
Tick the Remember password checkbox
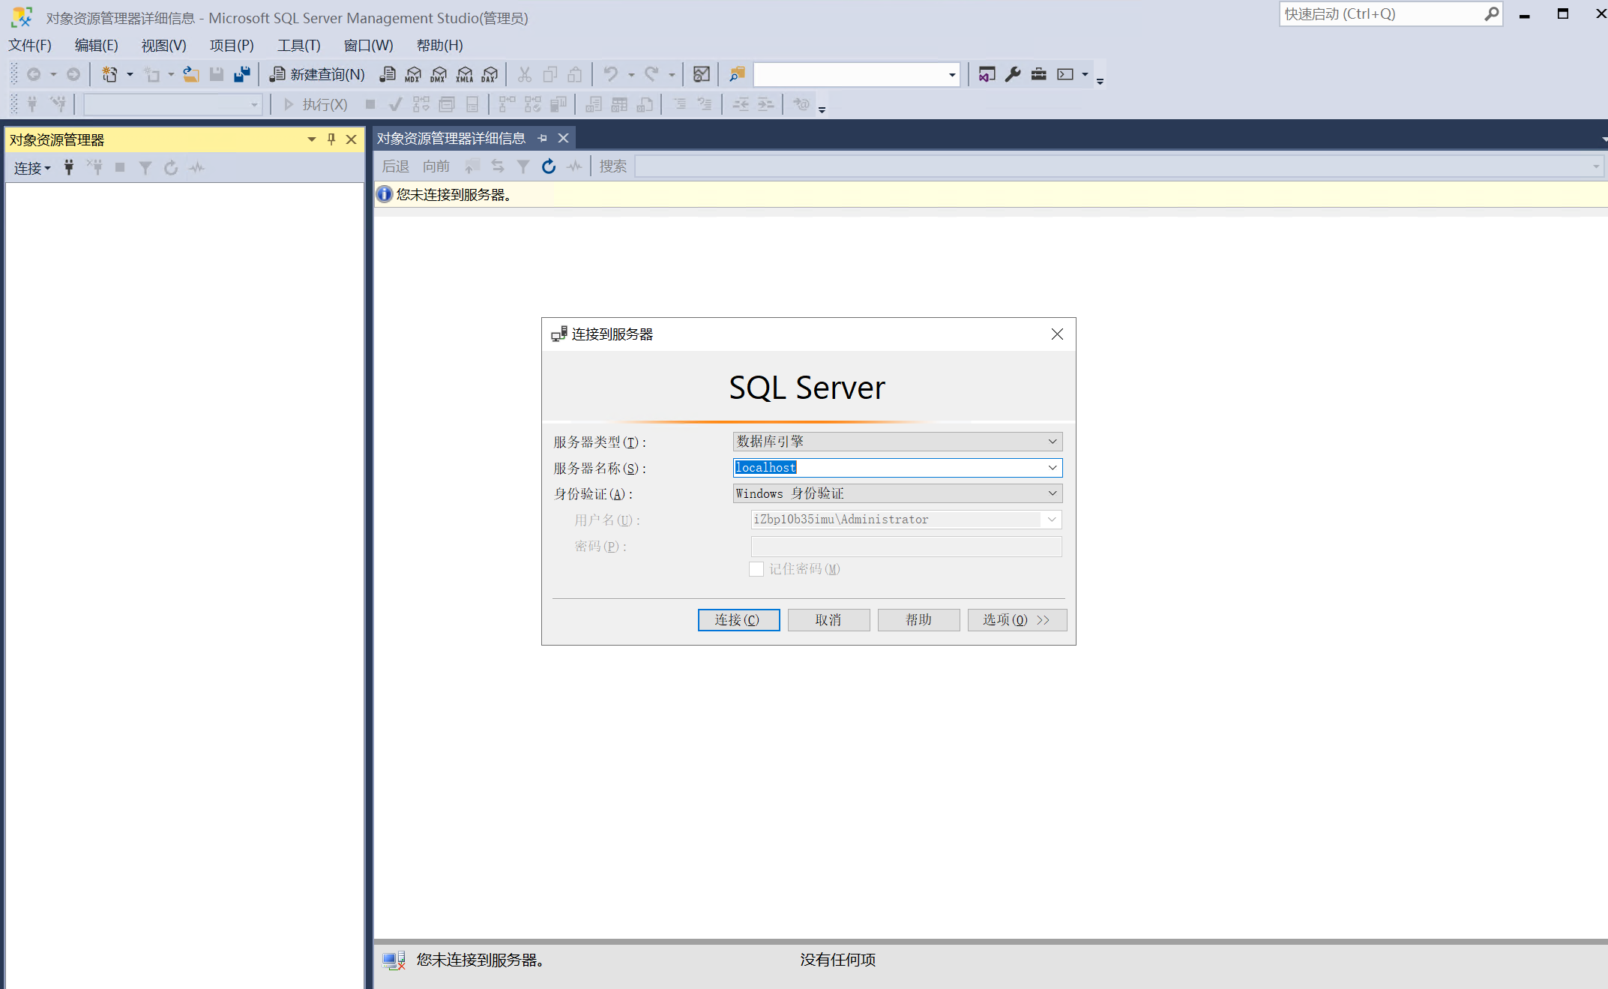(756, 569)
